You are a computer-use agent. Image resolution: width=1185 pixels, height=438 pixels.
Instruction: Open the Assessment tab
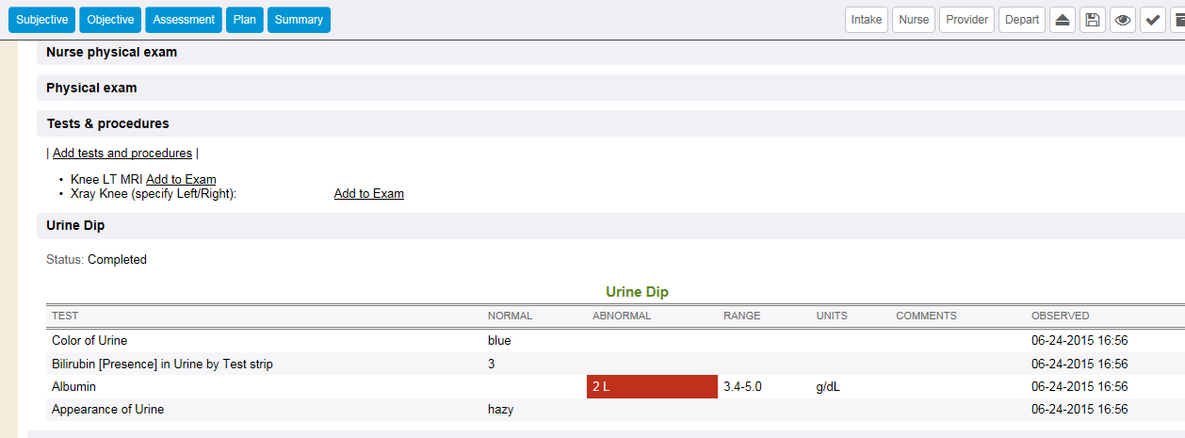(x=184, y=20)
